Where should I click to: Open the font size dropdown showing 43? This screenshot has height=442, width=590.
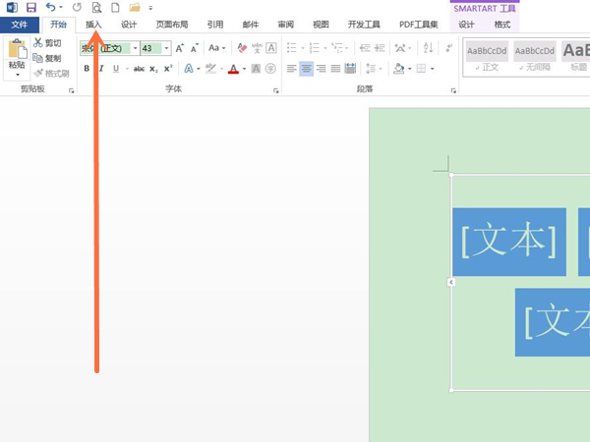pyautogui.click(x=166, y=47)
